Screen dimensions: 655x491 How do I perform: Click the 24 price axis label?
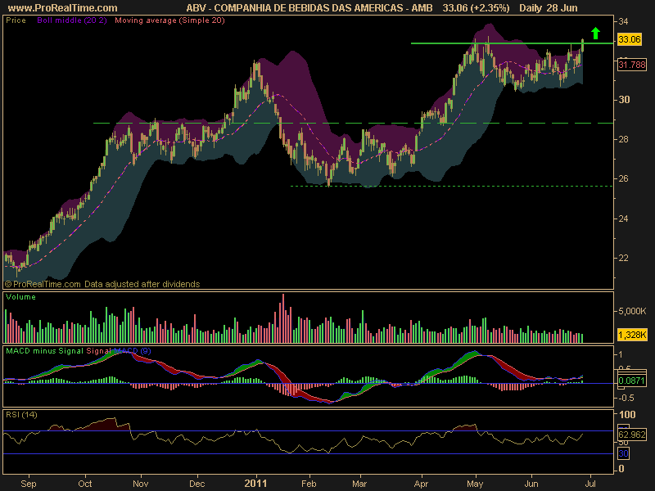click(x=623, y=218)
